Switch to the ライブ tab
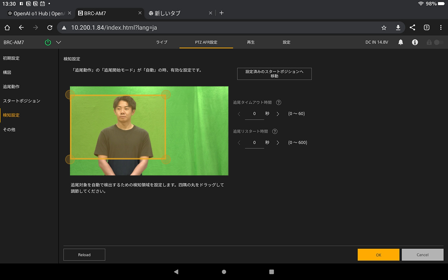The width and height of the screenshot is (448, 280). pos(162,42)
